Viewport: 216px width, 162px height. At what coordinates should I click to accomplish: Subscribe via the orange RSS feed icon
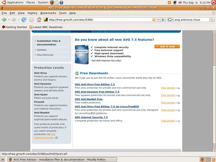click(154, 20)
